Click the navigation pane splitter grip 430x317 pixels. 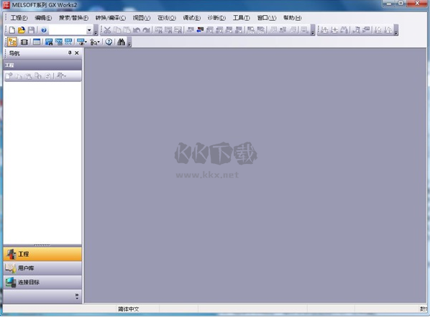click(x=42, y=245)
